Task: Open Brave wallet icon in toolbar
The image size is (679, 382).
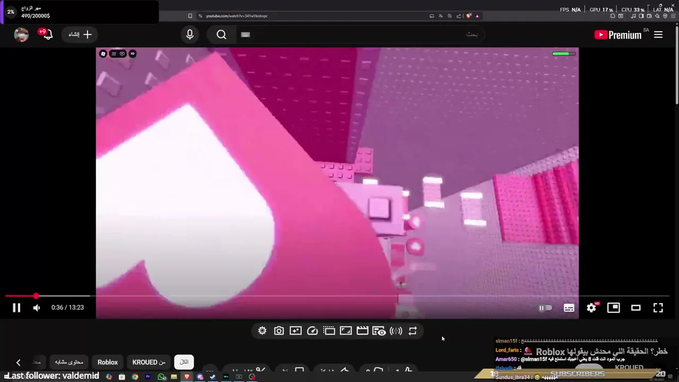Action: 649,16
